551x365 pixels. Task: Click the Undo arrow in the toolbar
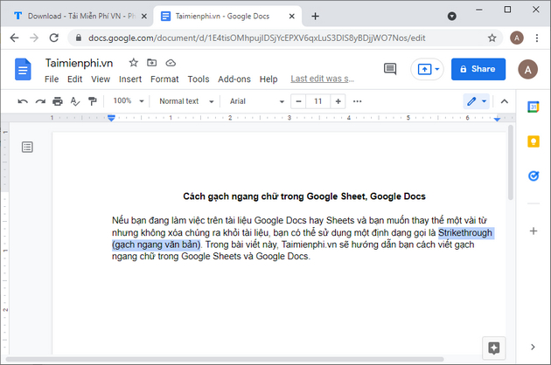23,101
